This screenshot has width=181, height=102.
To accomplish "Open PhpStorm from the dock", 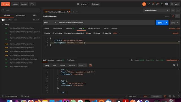I will click(66, 101).
